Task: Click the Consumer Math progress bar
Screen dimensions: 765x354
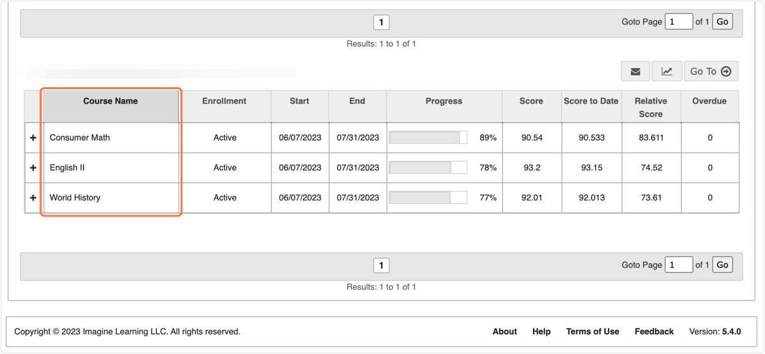Action: pos(428,138)
